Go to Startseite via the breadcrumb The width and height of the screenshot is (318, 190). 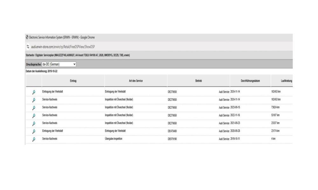(30, 55)
